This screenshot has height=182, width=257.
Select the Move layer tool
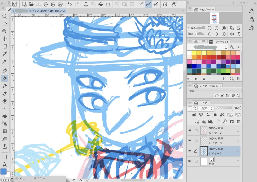click(4, 39)
